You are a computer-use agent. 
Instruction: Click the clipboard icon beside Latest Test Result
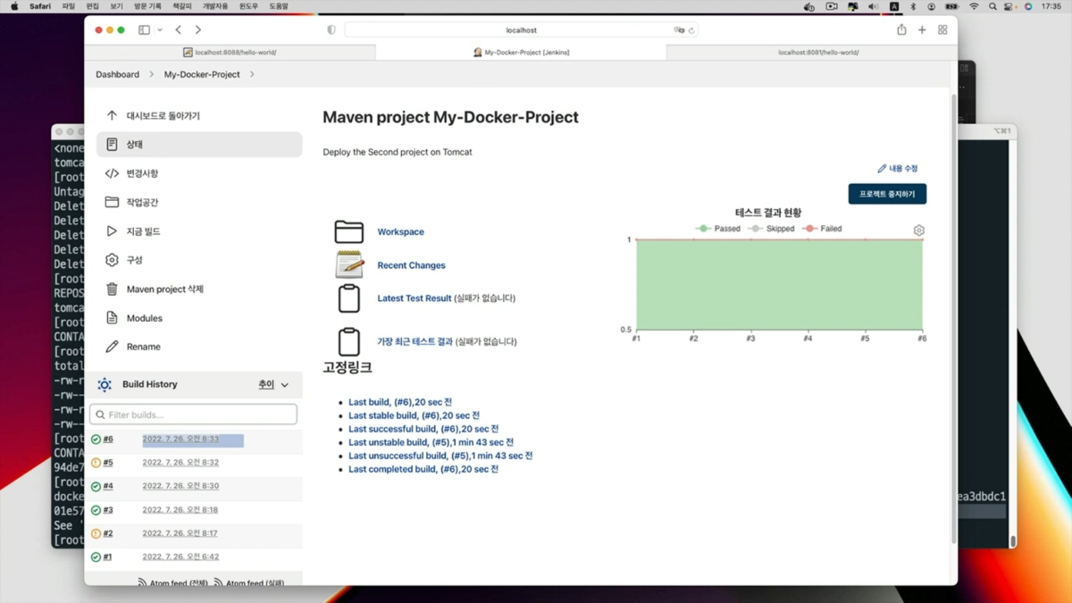click(349, 298)
